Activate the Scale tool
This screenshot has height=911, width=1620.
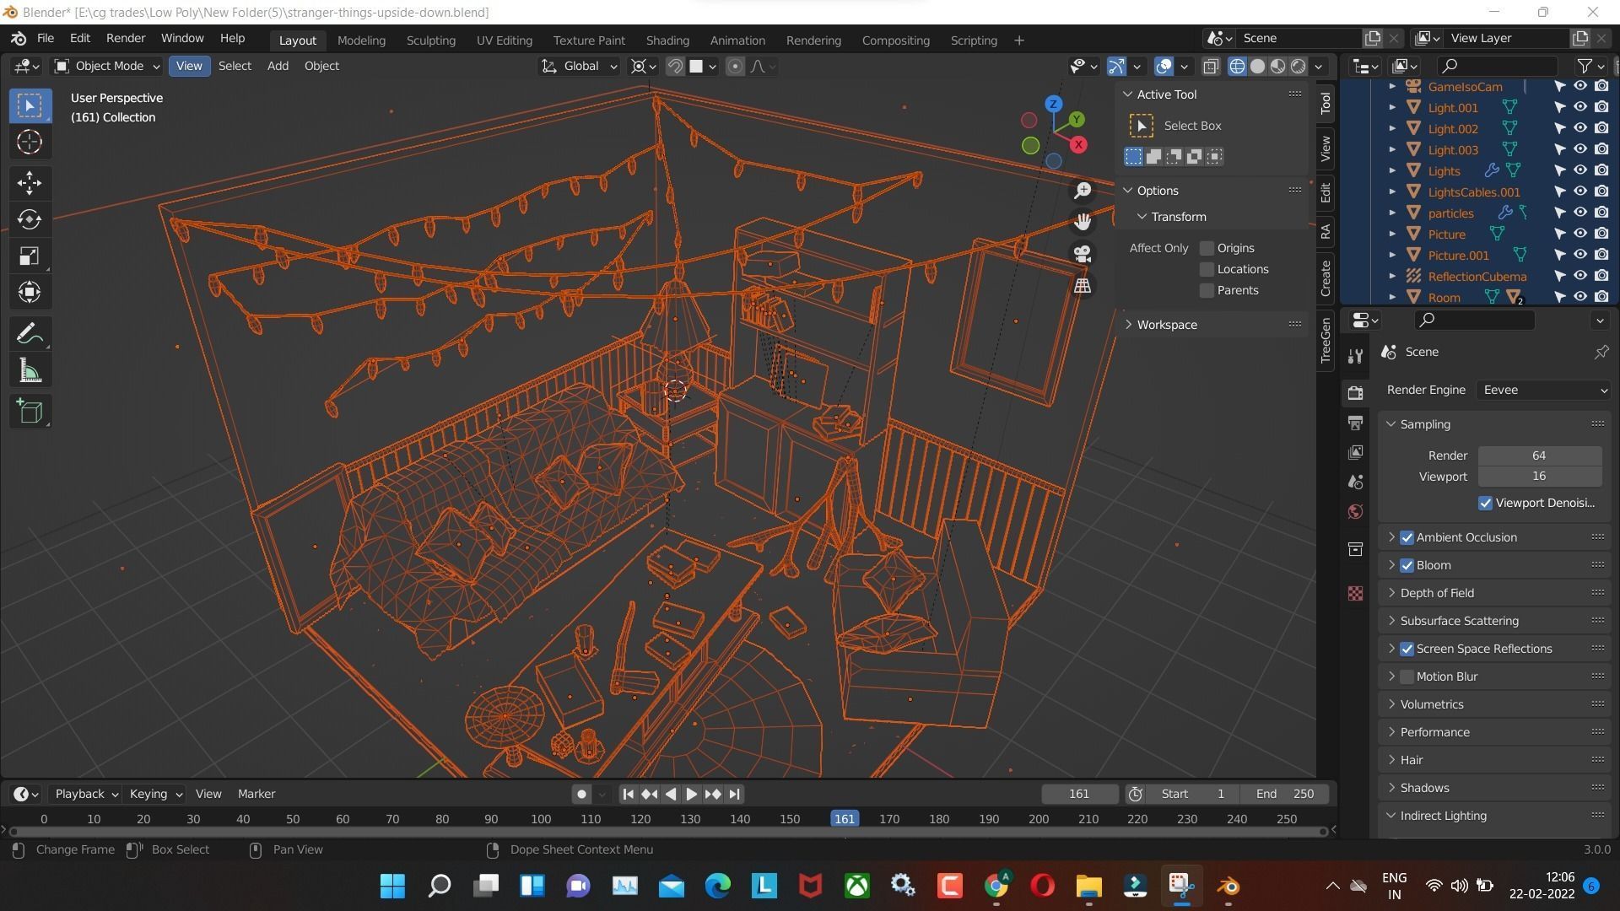click(x=30, y=256)
